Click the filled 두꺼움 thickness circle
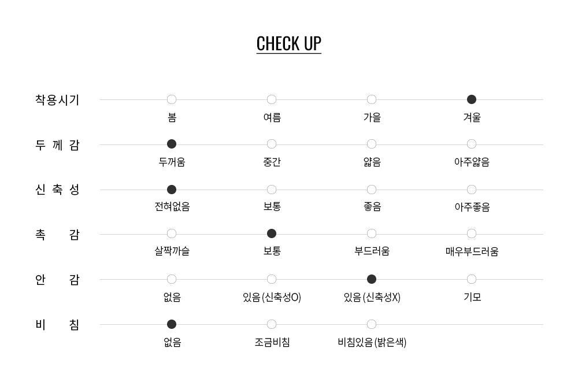 click(x=172, y=144)
